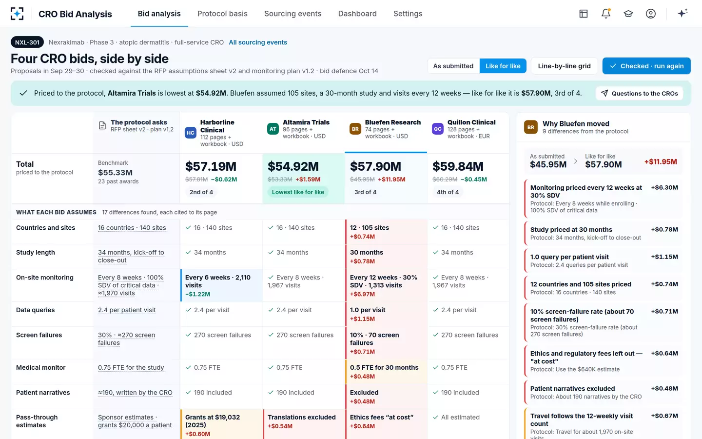Image resolution: width=702 pixels, height=439 pixels.
Task: Click the NXL-301 study badge
Action: point(27,42)
